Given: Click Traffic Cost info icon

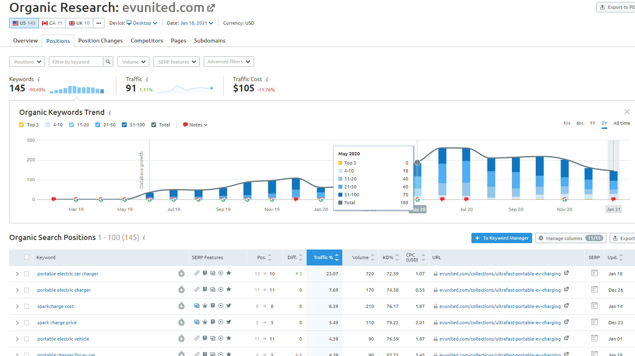Looking at the screenshot, I should click(267, 79).
